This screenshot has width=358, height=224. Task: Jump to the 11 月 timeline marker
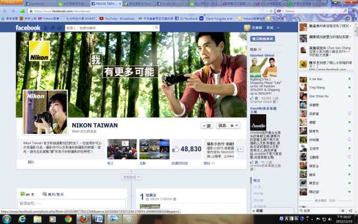[x=257, y=187]
